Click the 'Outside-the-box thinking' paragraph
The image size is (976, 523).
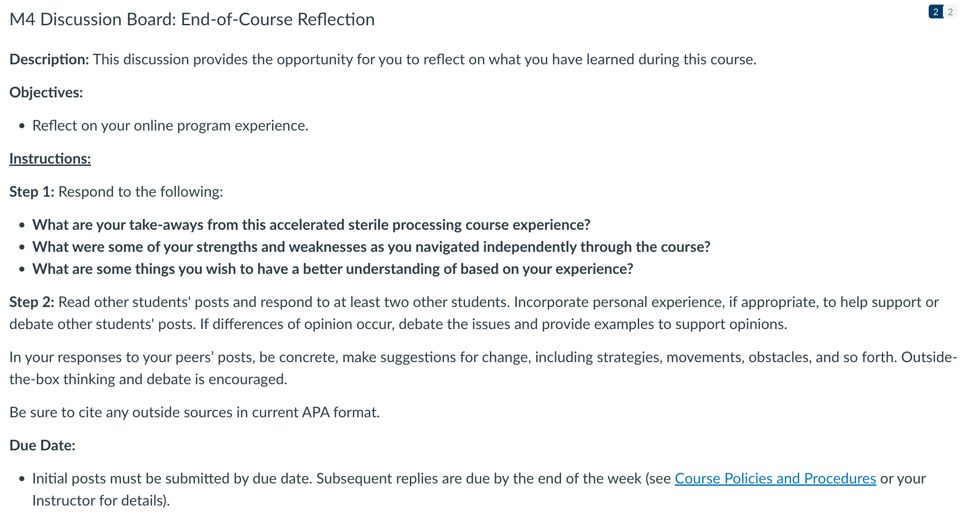pyautogui.click(x=483, y=368)
